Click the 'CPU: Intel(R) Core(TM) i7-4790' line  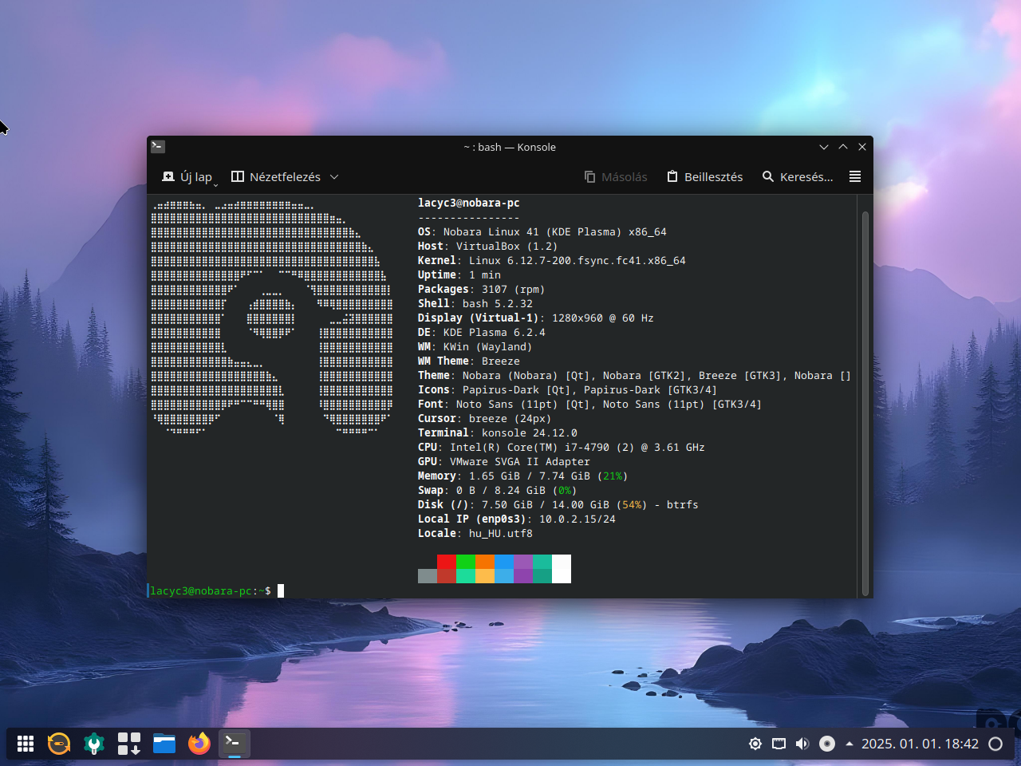pyautogui.click(x=562, y=448)
